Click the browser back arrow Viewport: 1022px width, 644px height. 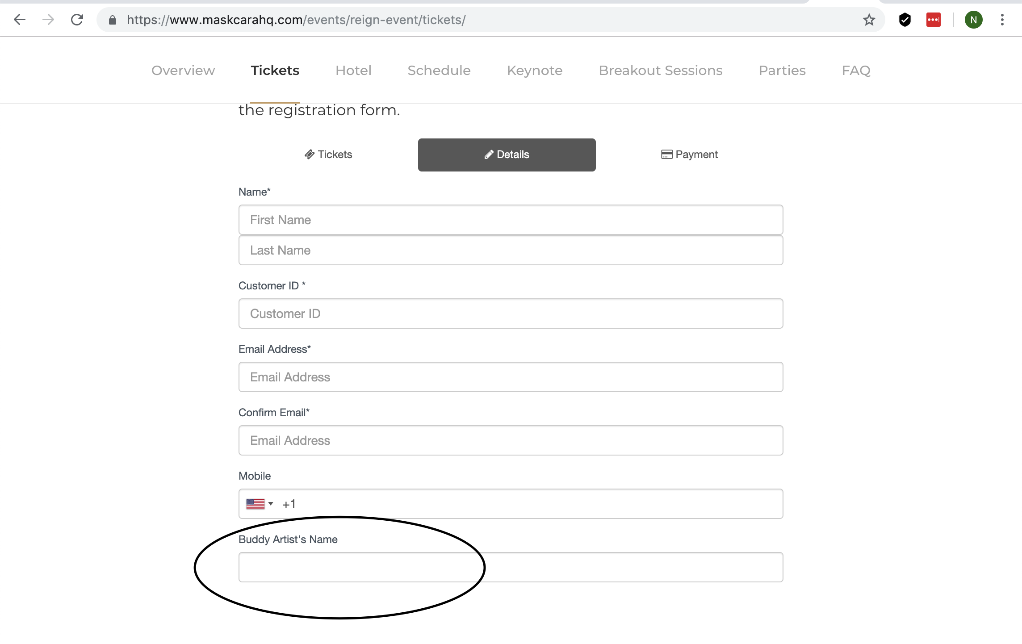[x=20, y=20]
